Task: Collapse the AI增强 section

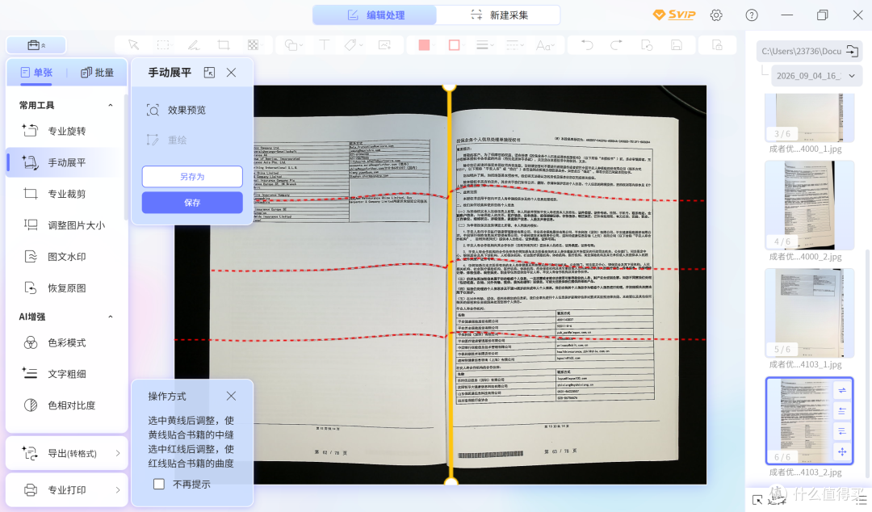Action: [x=110, y=317]
